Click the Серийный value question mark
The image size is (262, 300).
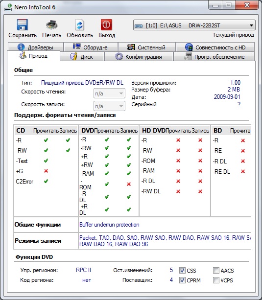(239, 104)
